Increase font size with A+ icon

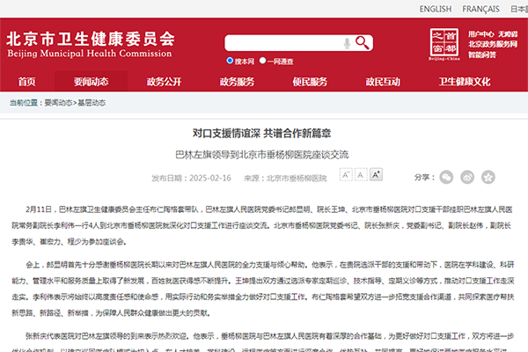click(377, 176)
